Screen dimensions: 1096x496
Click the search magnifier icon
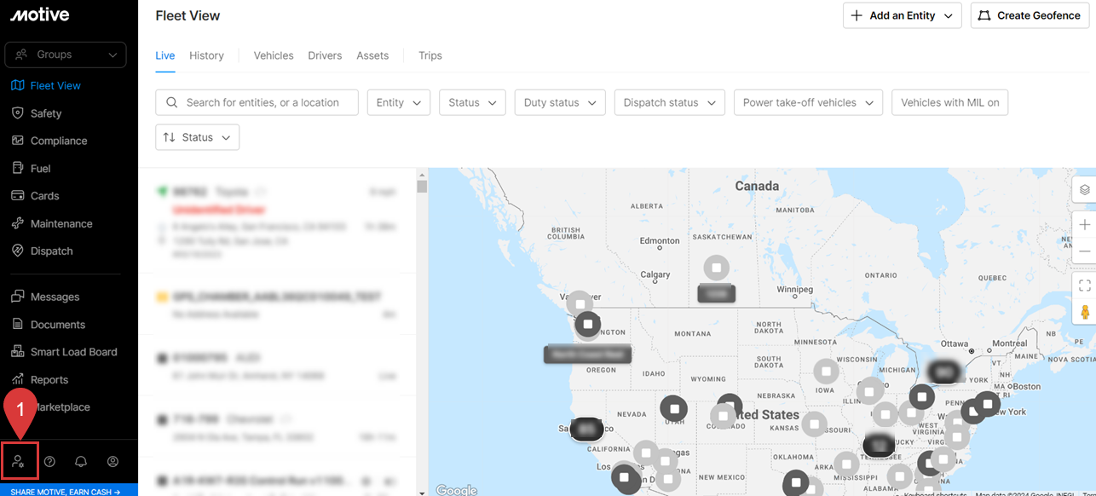171,102
